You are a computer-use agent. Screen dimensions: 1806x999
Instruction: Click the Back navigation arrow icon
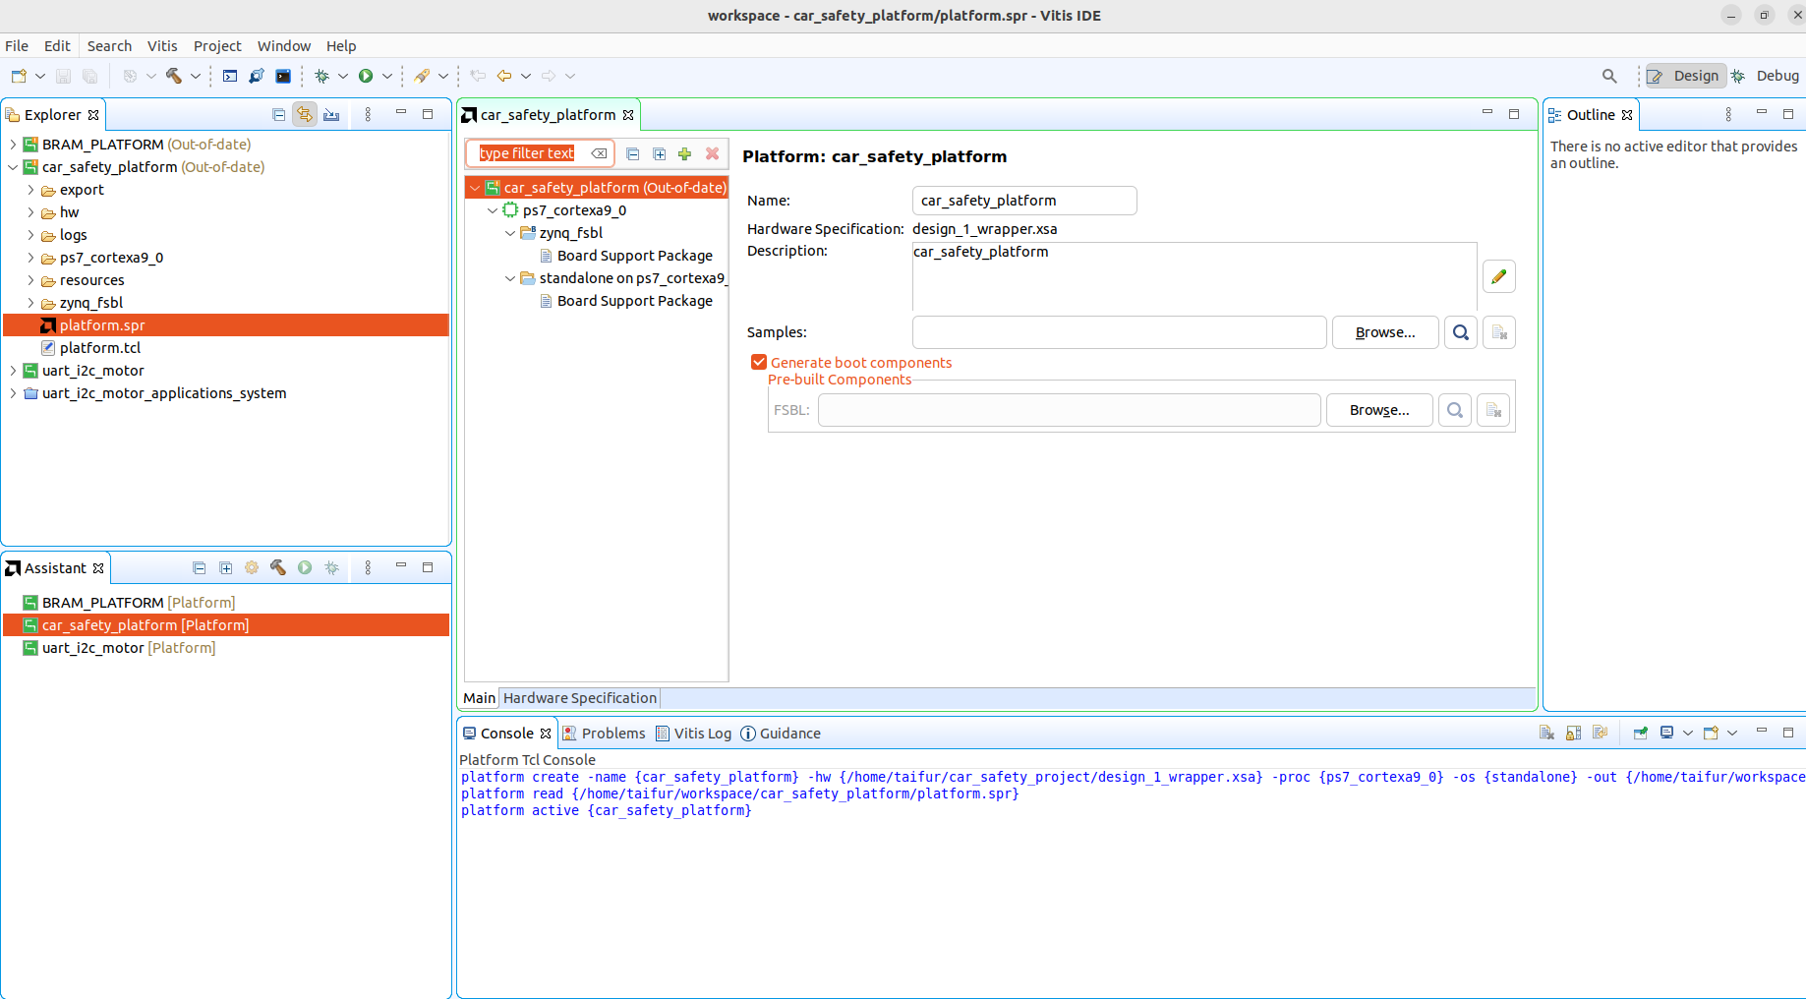(504, 76)
